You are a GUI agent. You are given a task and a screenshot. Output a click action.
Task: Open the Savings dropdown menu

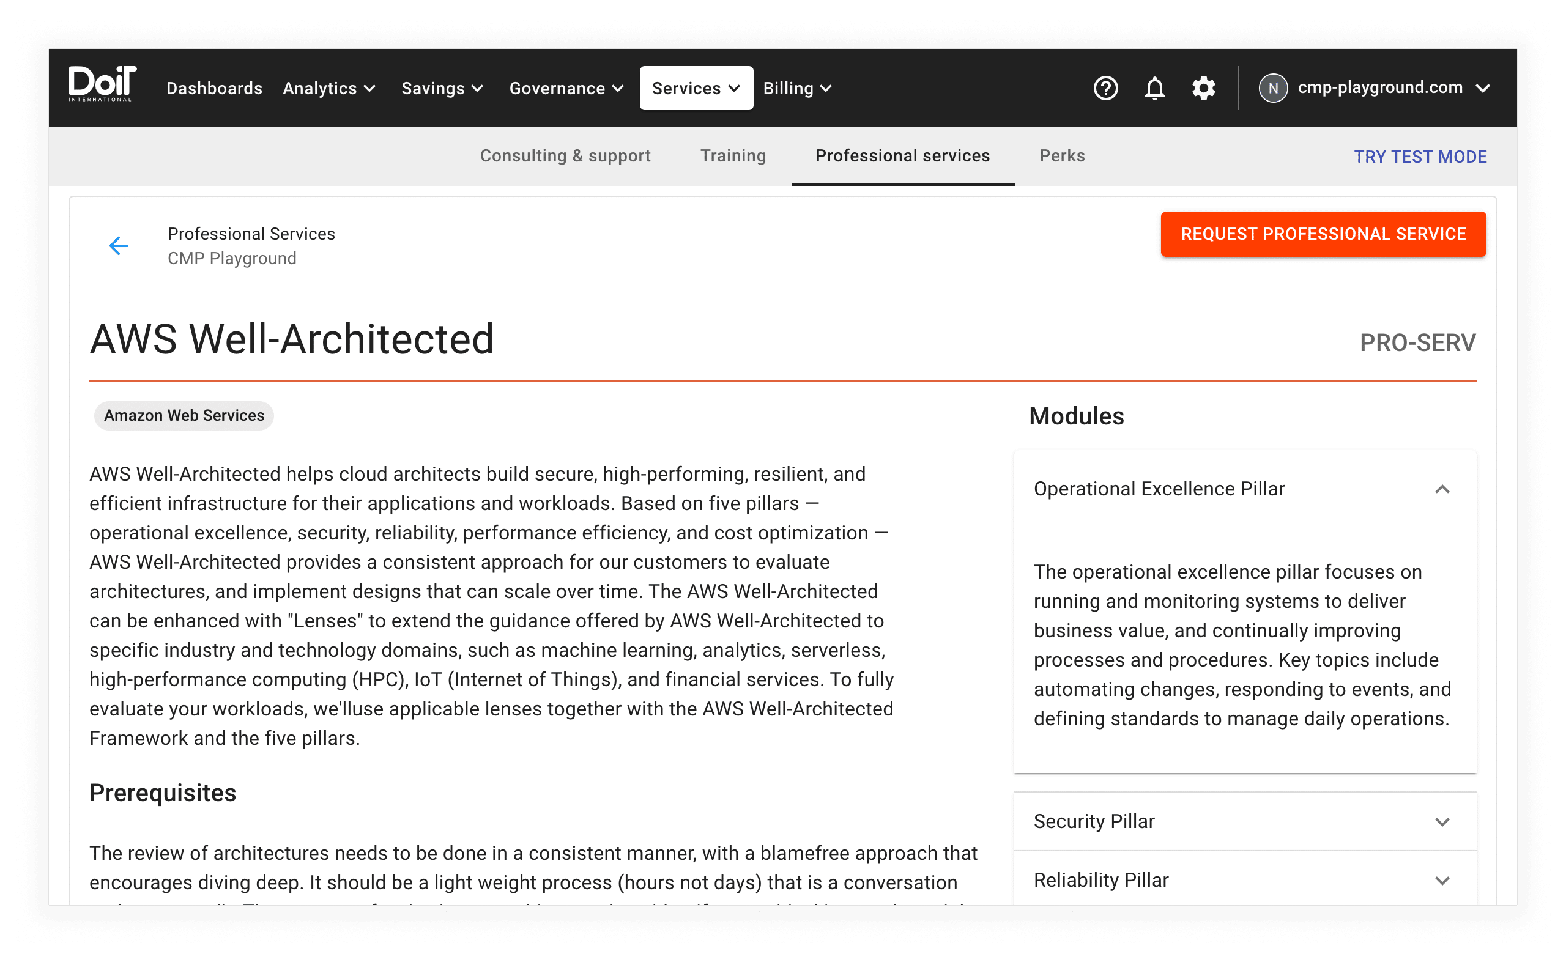442,88
